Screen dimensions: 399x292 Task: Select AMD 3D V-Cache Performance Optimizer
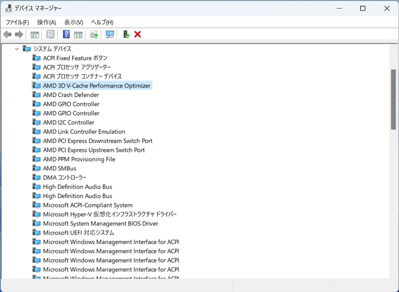pos(96,86)
